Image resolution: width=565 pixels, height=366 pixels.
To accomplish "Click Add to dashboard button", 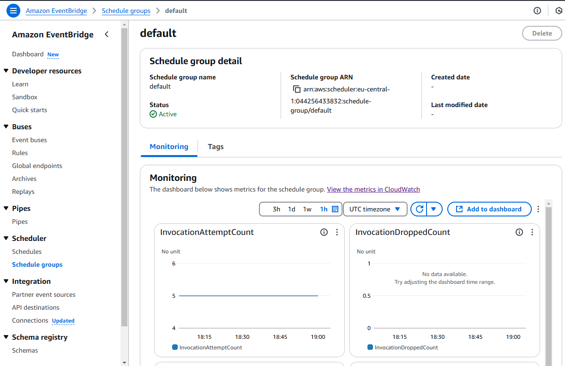I will (489, 209).
